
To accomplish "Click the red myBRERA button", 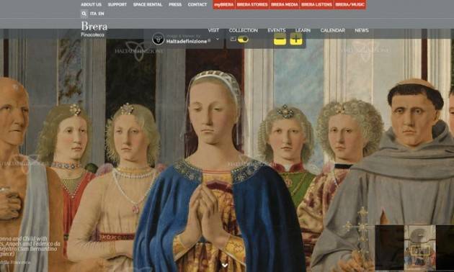I will point(224,4).
